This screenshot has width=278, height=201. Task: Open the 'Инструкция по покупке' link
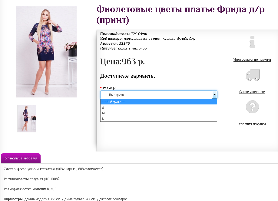pyautogui.click(x=252, y=60)
